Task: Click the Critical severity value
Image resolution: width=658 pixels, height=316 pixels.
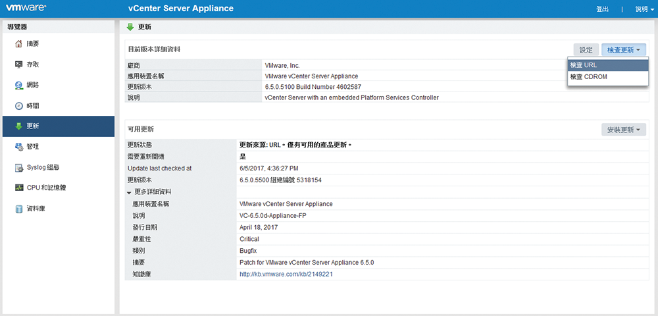Action: (249, 239)
